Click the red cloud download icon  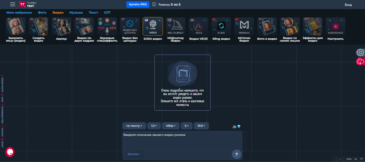tap(360, 62)
